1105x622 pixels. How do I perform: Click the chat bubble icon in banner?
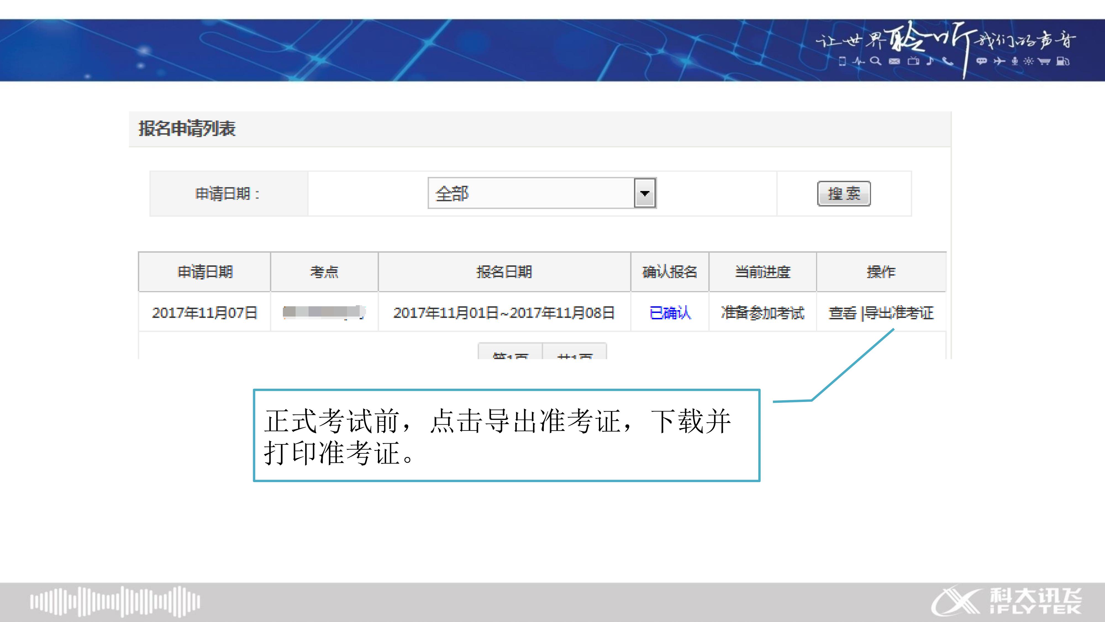coord(982,61)
